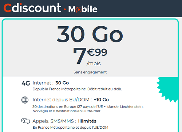Viewport: 182px width, 132px height.
Task: Click the Débit réduit au-delà note
Action: [104, 89]
